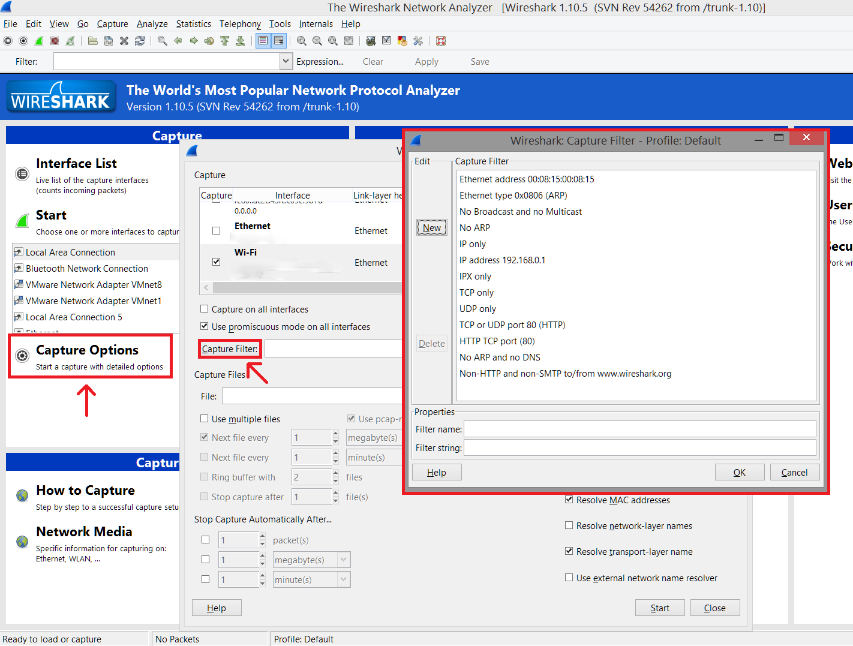The height and width of the screenshot is (646, 853).
Task: Save the capture file toolbar icon
Action: (109, 41)
